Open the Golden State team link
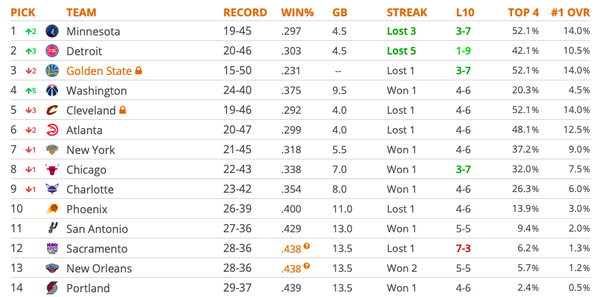The width and height of the screenshot is (611, 297). pos(99,71)
